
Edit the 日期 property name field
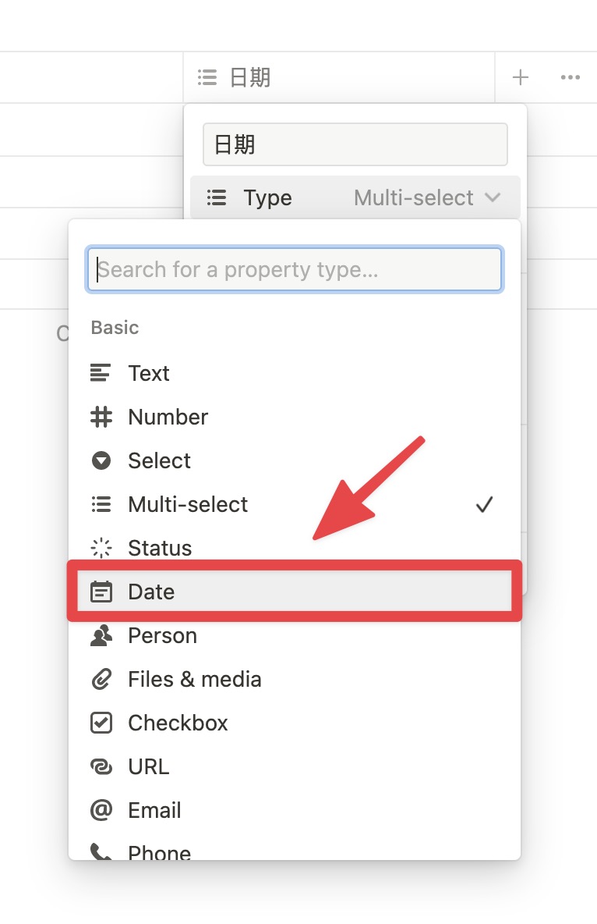point(355,144)
